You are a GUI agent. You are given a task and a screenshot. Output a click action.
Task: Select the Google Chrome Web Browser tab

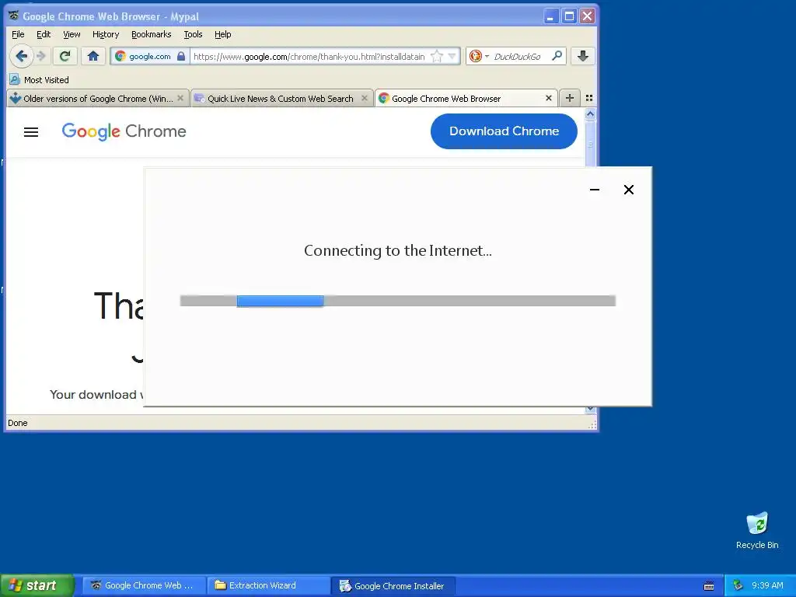point(465,99)
